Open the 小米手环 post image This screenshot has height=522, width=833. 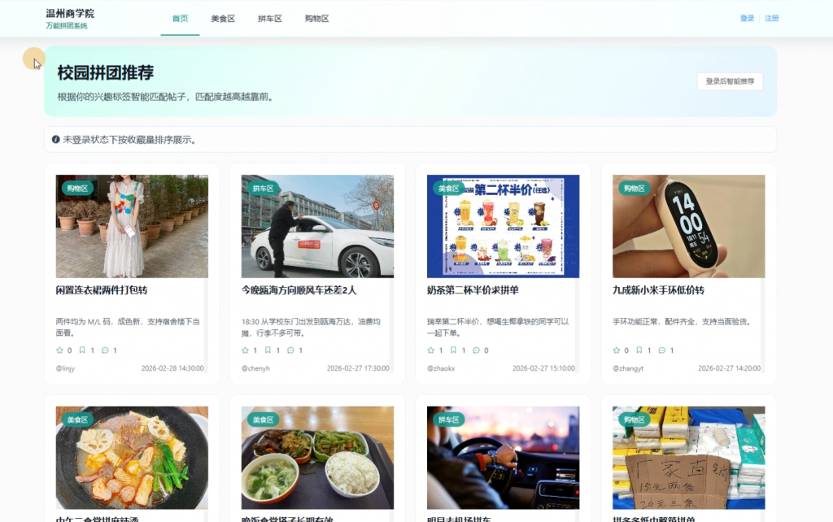click(x=688, y=226)
